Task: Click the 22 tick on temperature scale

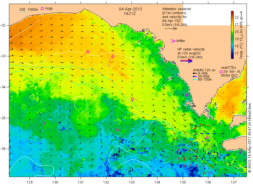Action: click(x=236, y=17)
